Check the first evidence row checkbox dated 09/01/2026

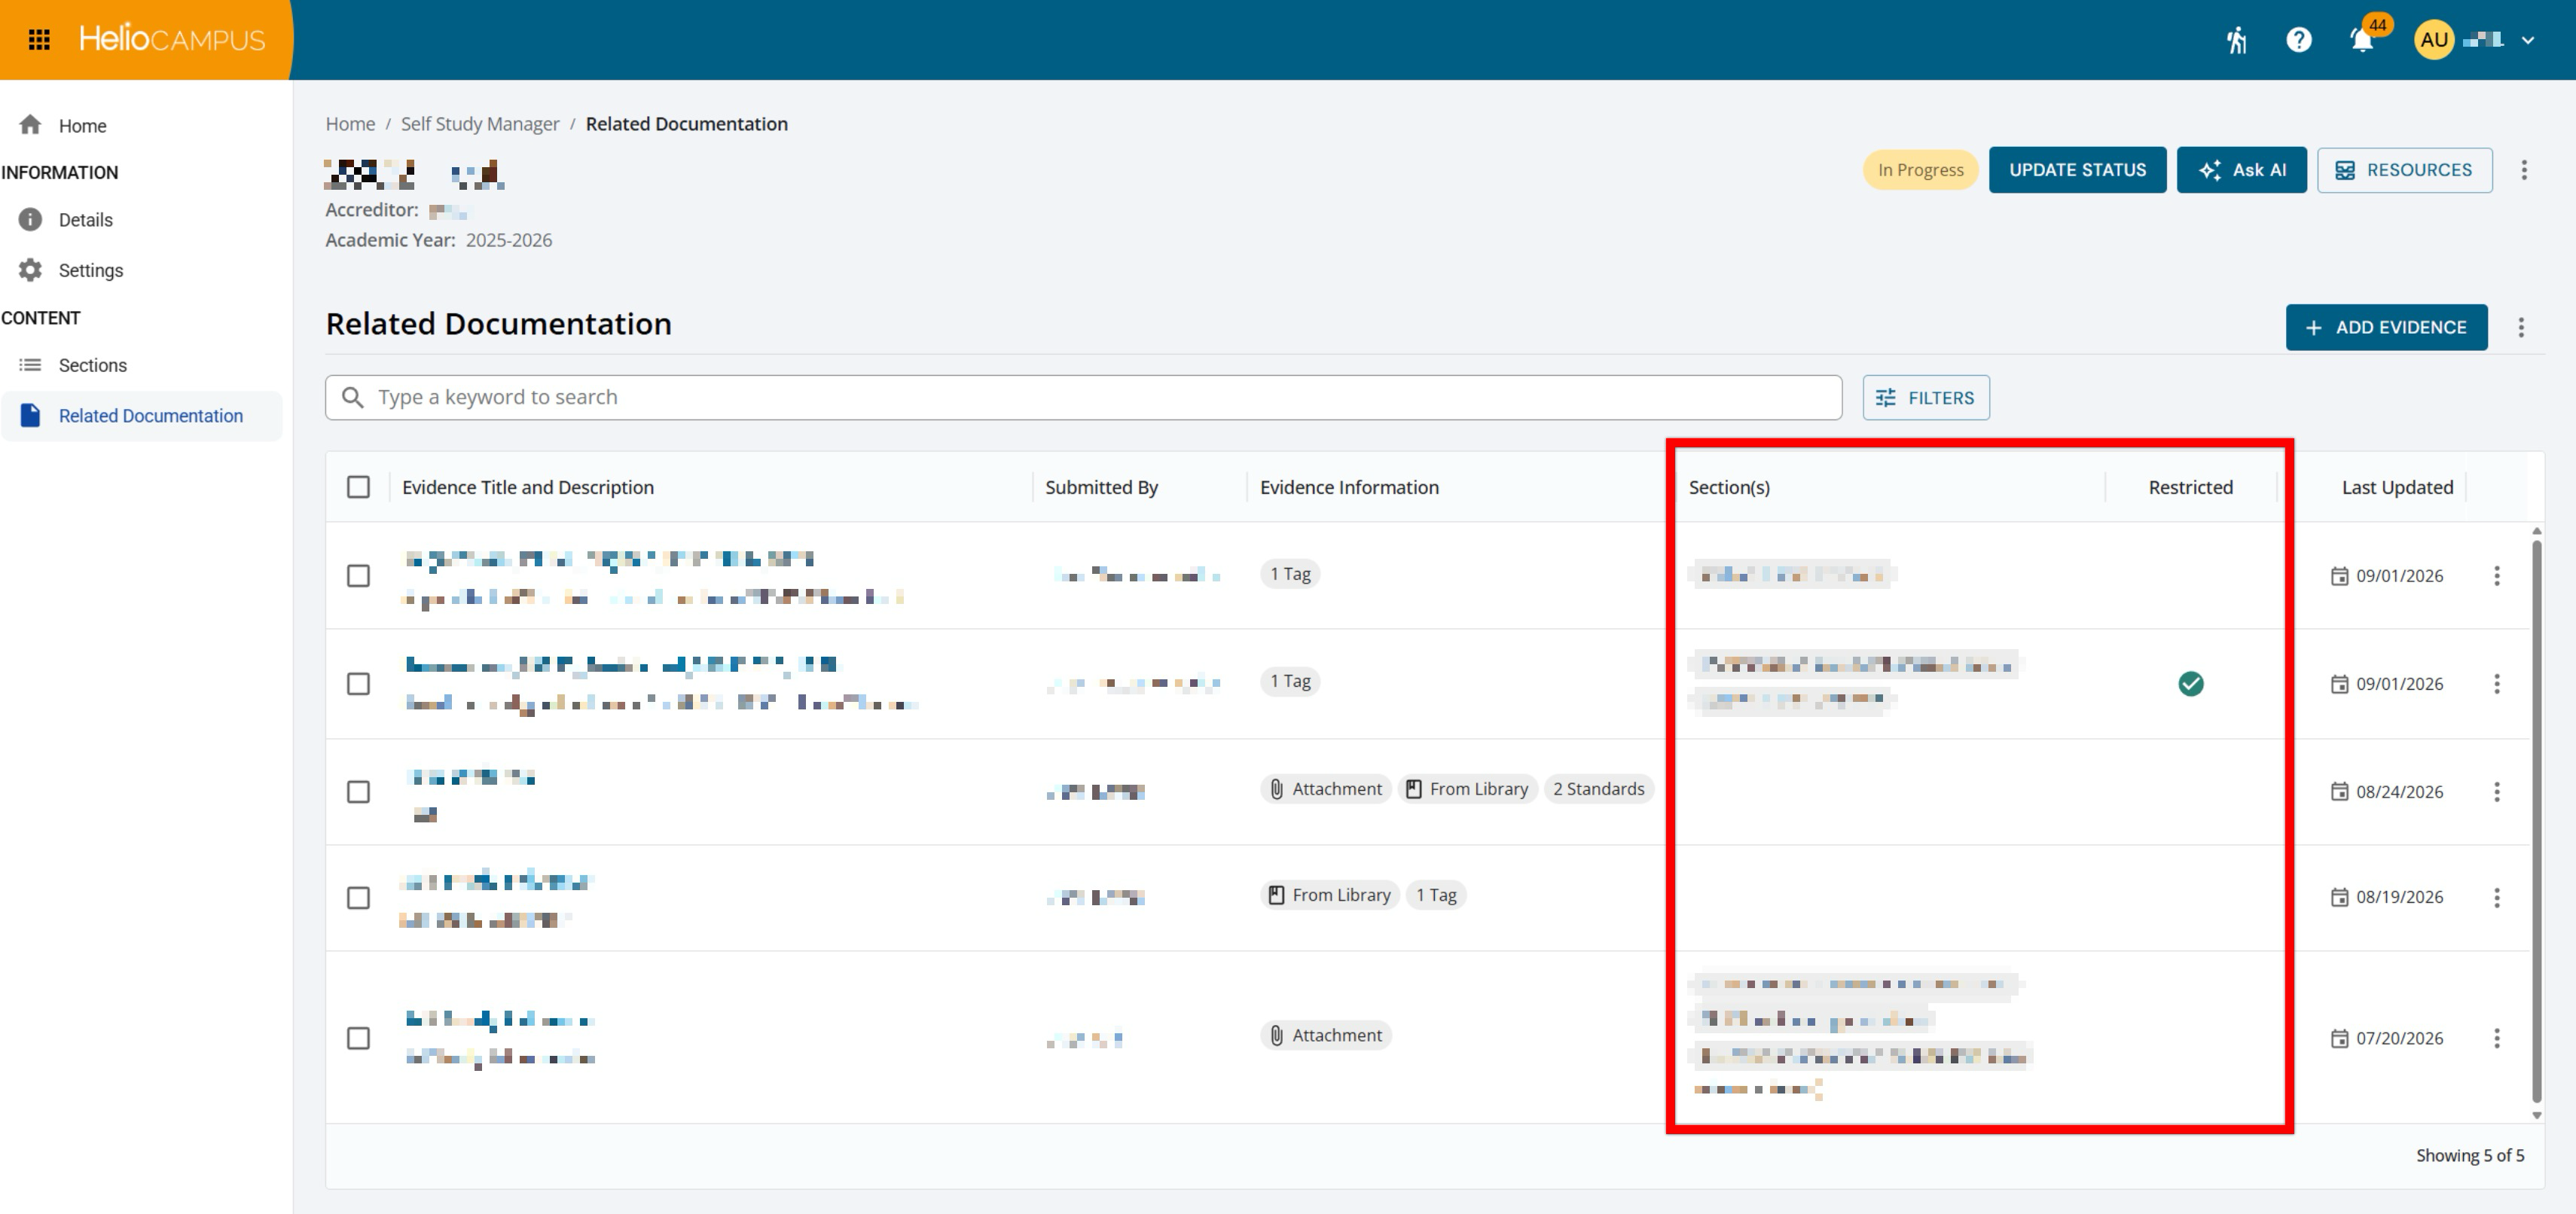click(x=358, y=576)
